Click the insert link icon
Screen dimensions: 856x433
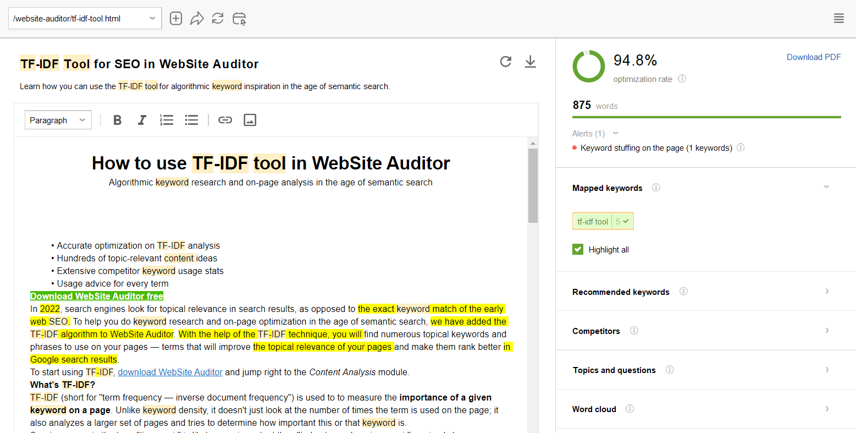[225, 120]
